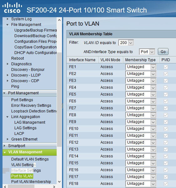Expand the Discovery - CDP node
The image size is (176, 188).
pos(8,81)
